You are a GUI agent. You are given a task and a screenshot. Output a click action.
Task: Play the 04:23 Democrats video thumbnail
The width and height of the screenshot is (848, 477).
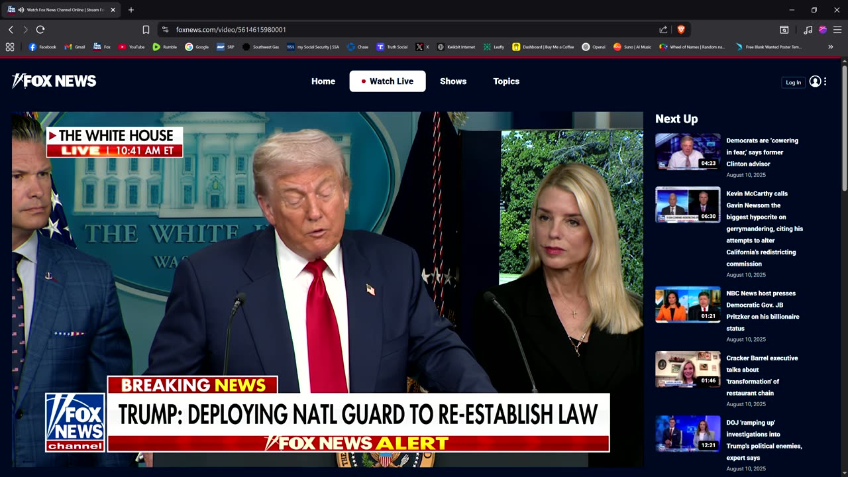click(688, 152)
